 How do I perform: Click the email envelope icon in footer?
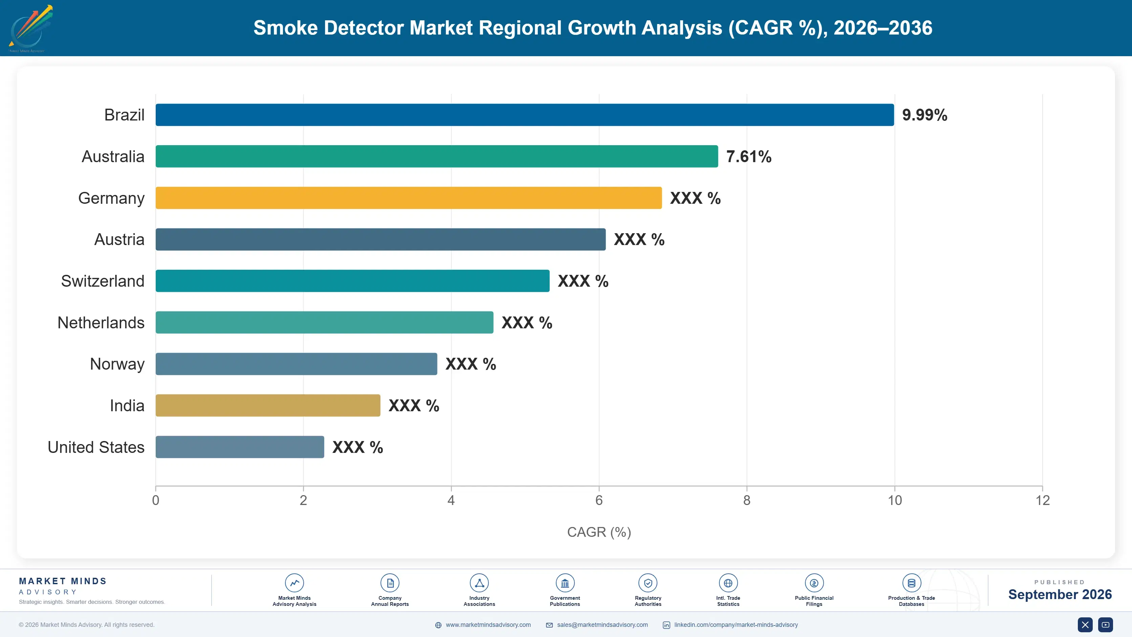(549, 625)
